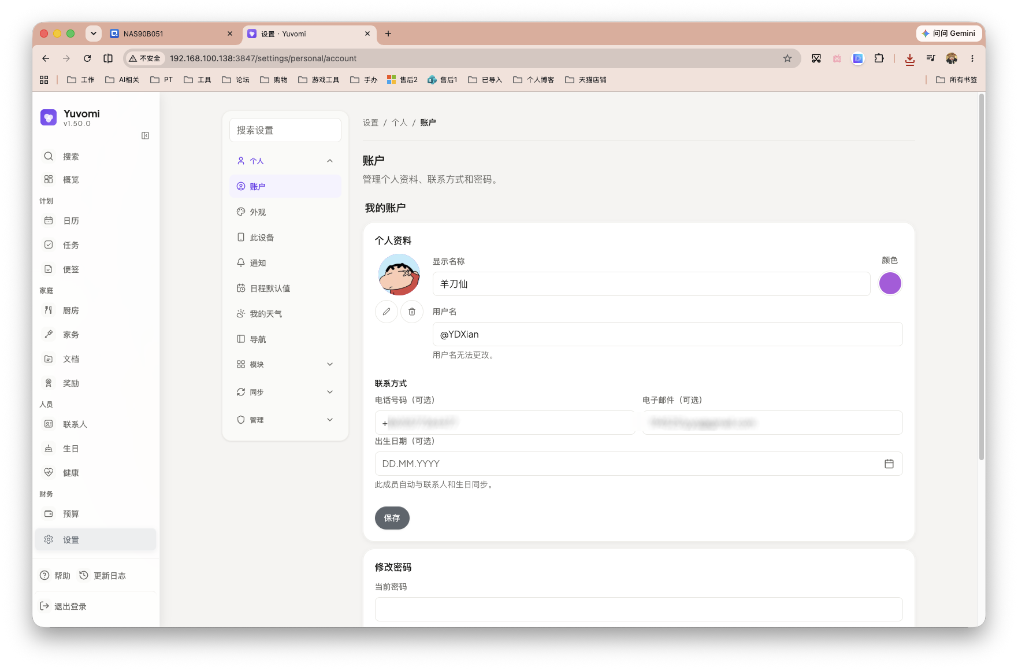The height and width of the screenshot is (670, 1018).
Task: Open the Chrome three-dot menu
Action: (972, 58)
